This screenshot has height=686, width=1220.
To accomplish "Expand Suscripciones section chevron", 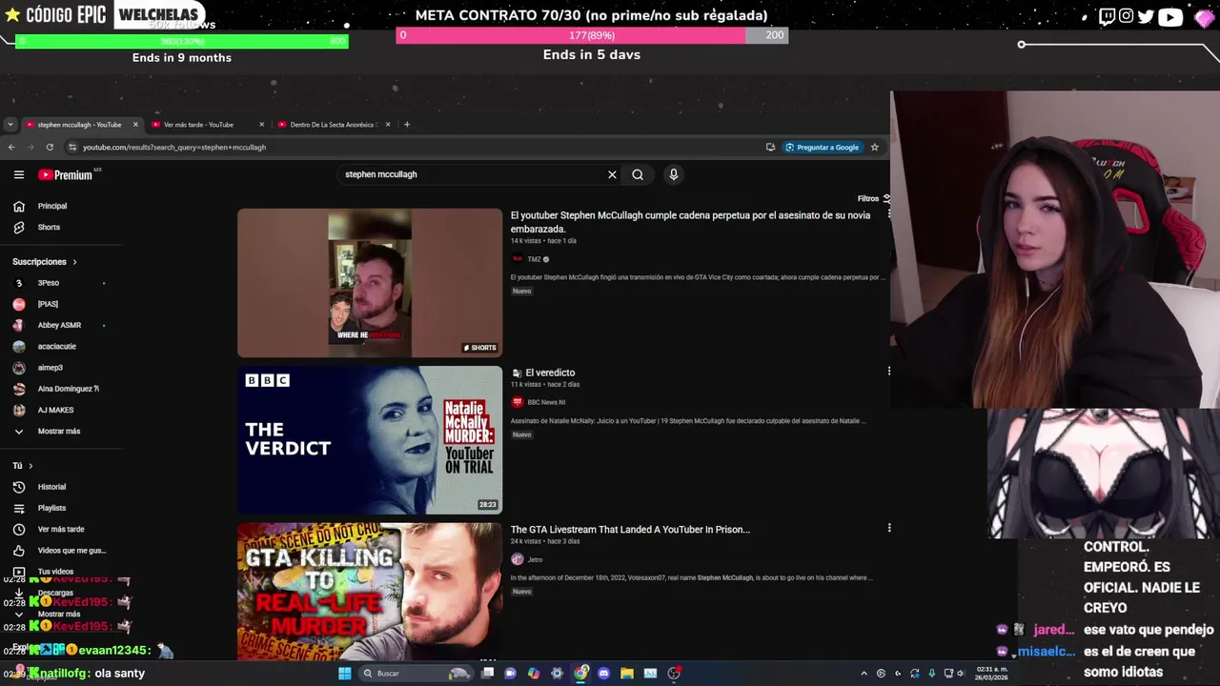I will click(x=74, y=262).
